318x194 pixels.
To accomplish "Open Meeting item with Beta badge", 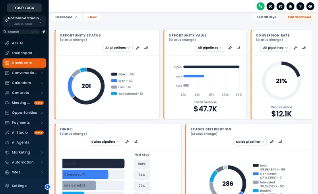I will pyautogui.click(x=24, y=103).
